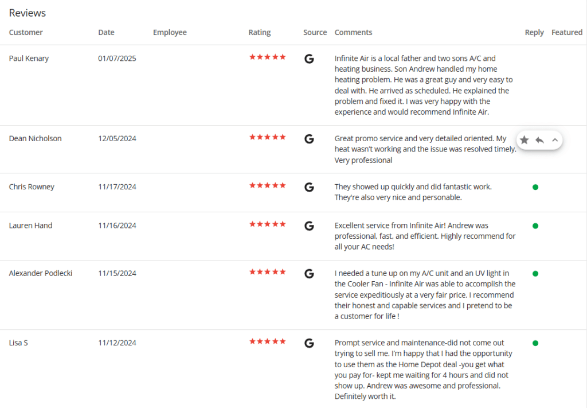This screenshot has width=587, height=408.
Task: Sort reviews by Rating column header
Action: [259, 33]
